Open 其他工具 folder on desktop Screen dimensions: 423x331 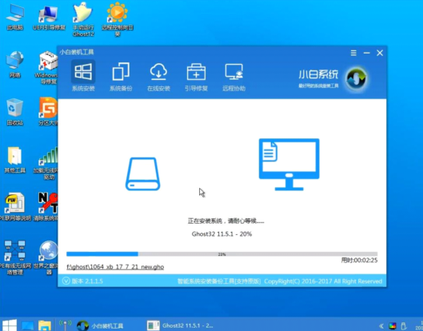[x=15, y=160]
